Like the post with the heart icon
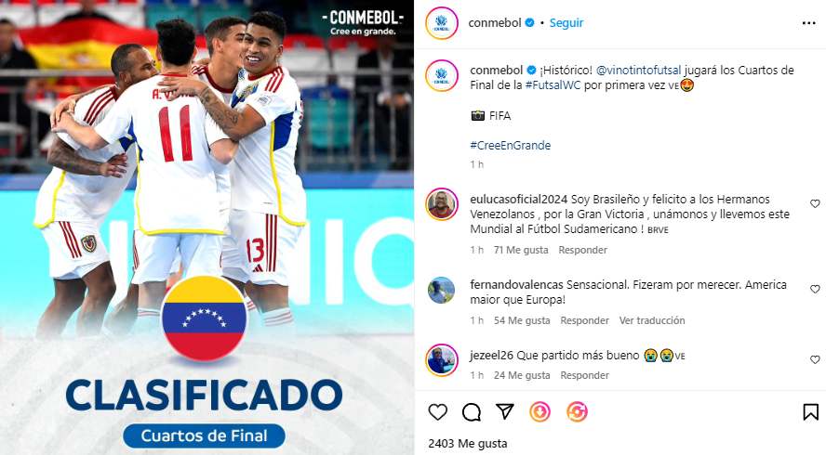Image resolution: width=826 pixels, height=455 pixels. point(438,412)
